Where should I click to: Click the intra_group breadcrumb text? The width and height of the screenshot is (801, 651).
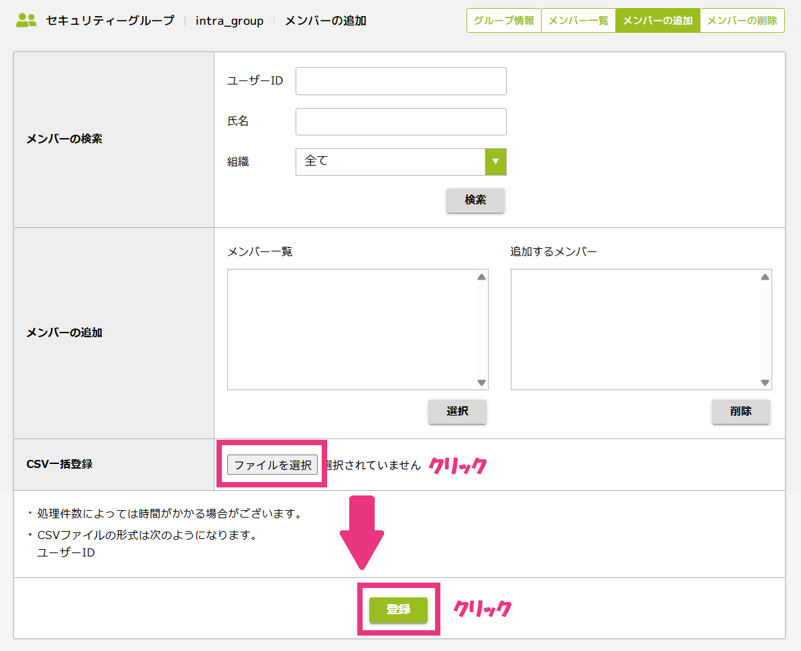pyautogui.click(x=229, y=21)
